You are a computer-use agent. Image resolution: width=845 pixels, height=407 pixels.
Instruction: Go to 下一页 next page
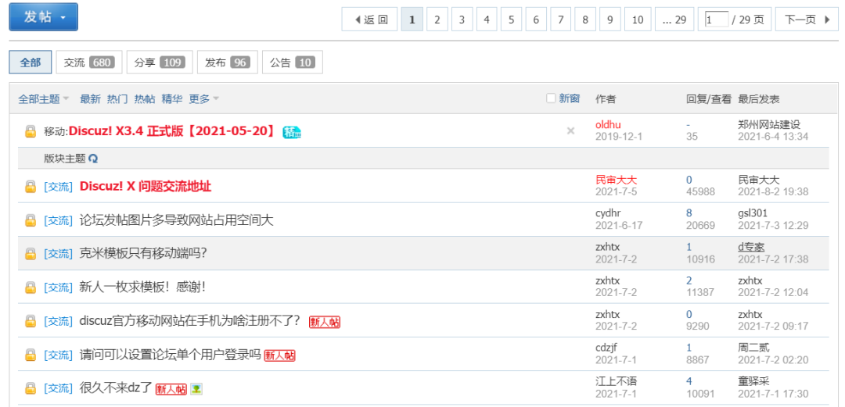[x=806, y=20]
